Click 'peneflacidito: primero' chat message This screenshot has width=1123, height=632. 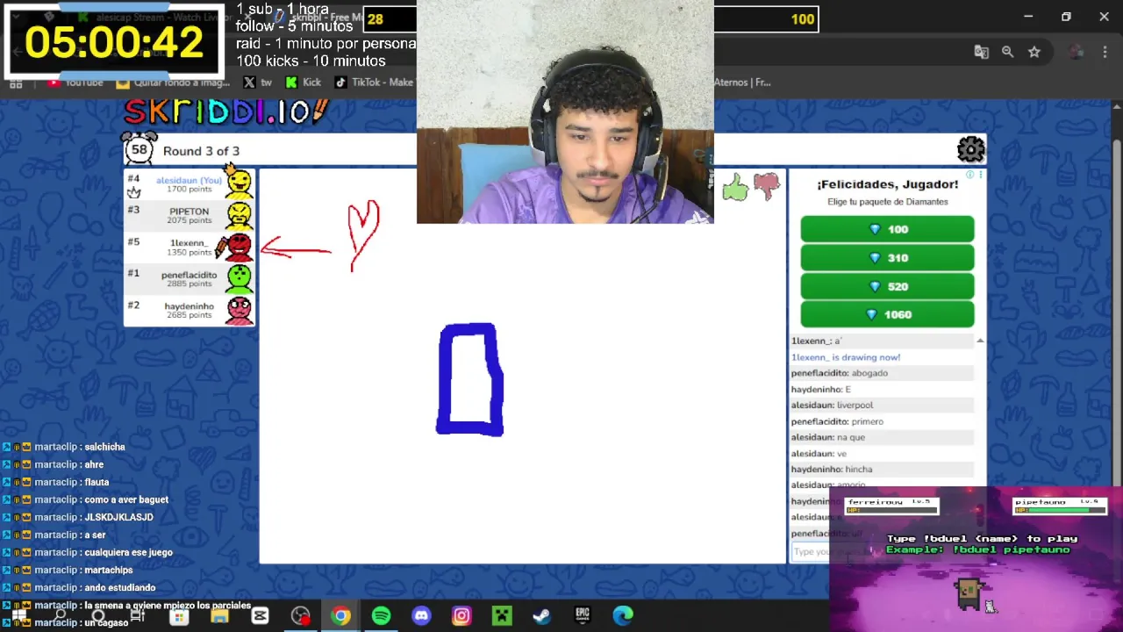pos(837,421)
